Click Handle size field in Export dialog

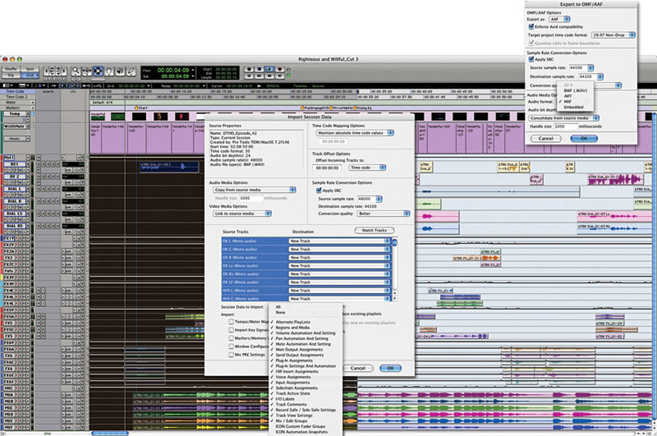coord(566,126)
